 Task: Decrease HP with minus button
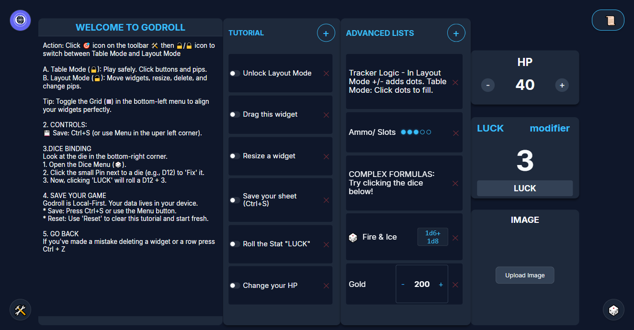487,86
